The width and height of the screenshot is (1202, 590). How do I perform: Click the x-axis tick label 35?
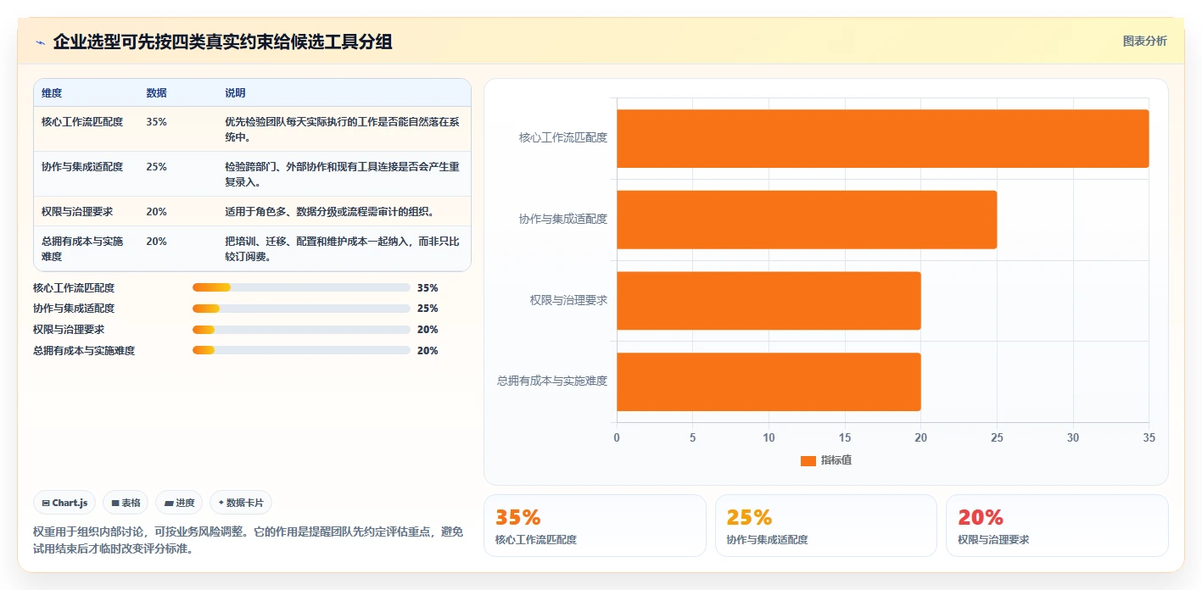click(1149, 438)
